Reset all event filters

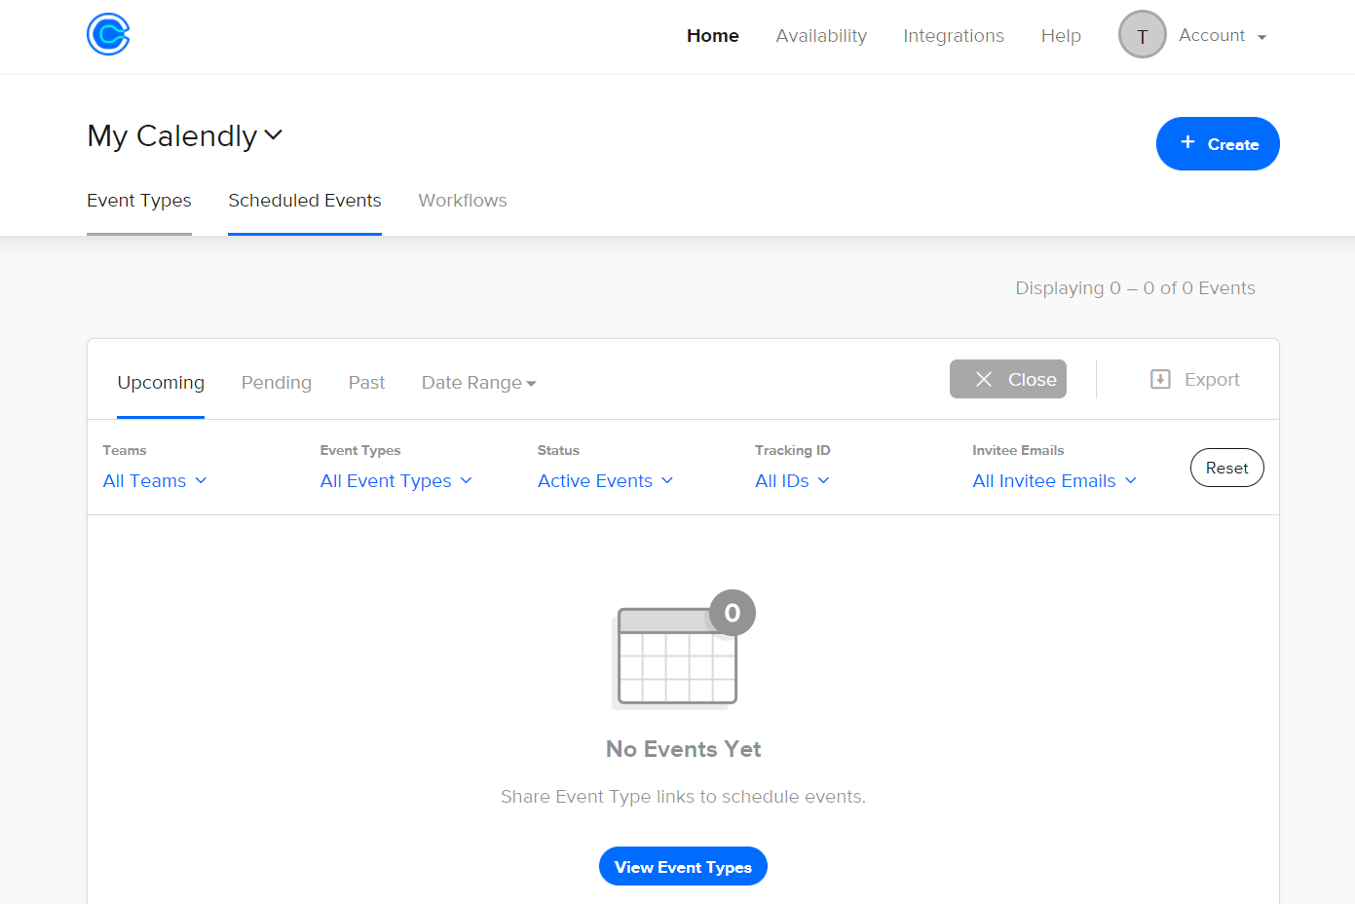point(1227,468)
